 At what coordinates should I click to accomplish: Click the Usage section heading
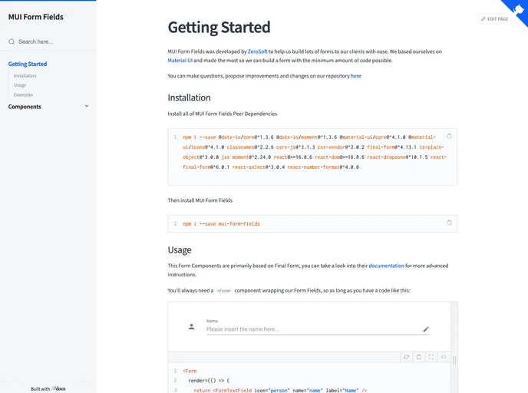point(180,250)
